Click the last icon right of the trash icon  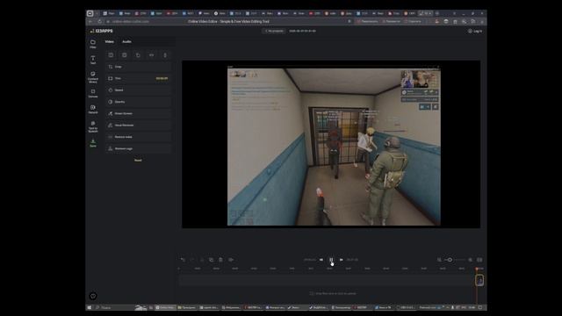231,260
